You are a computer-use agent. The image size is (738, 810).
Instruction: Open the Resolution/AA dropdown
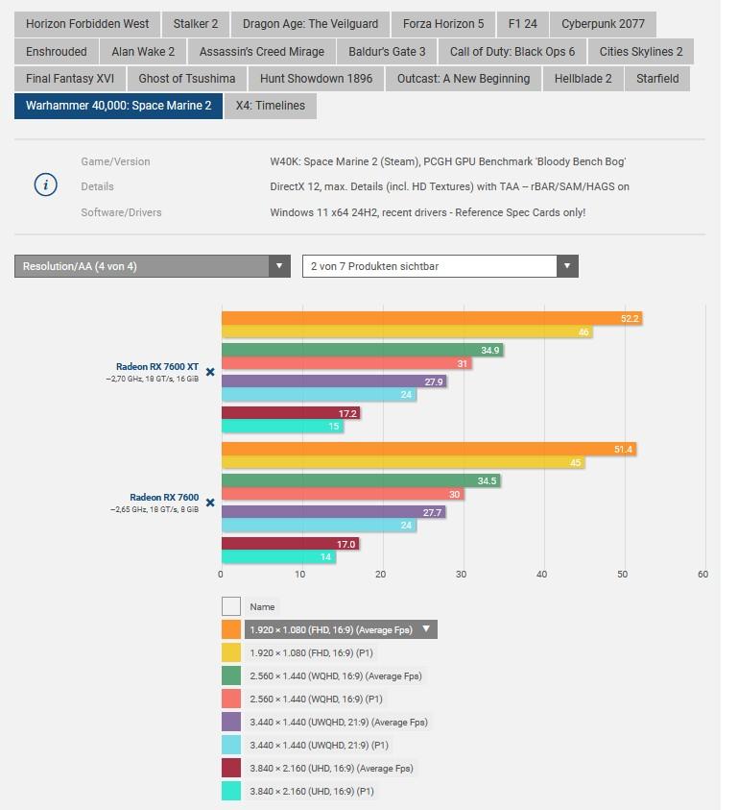pos(152,266)
